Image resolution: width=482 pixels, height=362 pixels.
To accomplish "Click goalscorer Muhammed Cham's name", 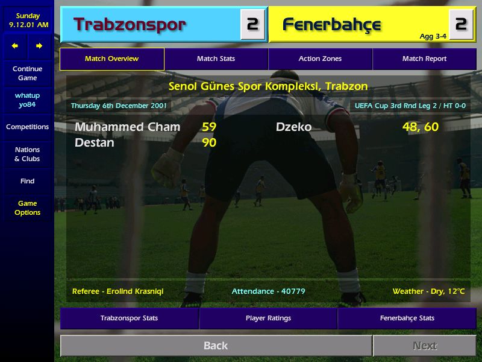I will [127, 127].
